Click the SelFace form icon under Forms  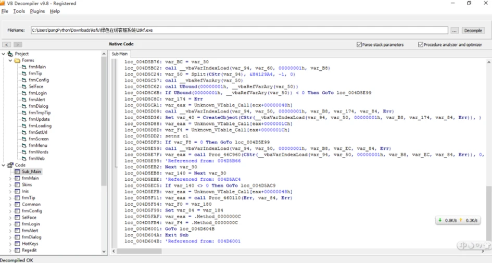(24, 86)
